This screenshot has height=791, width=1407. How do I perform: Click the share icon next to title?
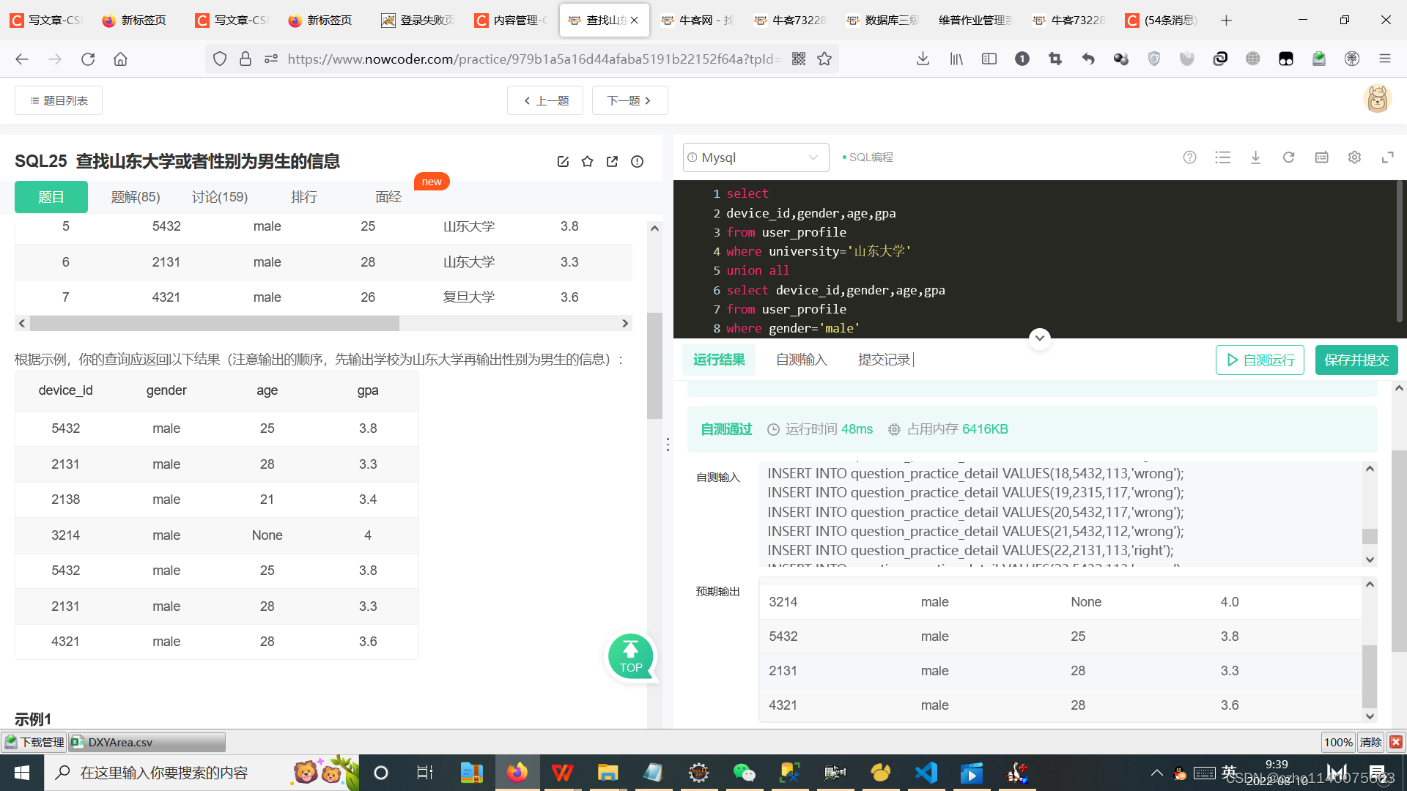tap(613, 162)
